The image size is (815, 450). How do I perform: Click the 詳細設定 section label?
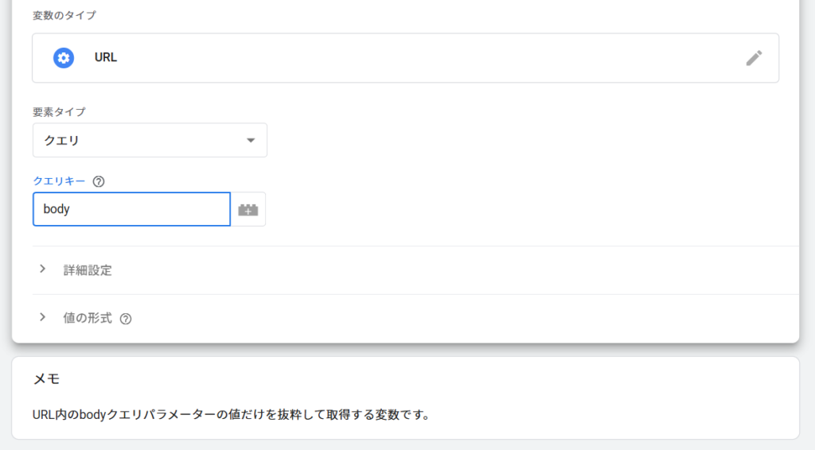[x=88, y=270]
